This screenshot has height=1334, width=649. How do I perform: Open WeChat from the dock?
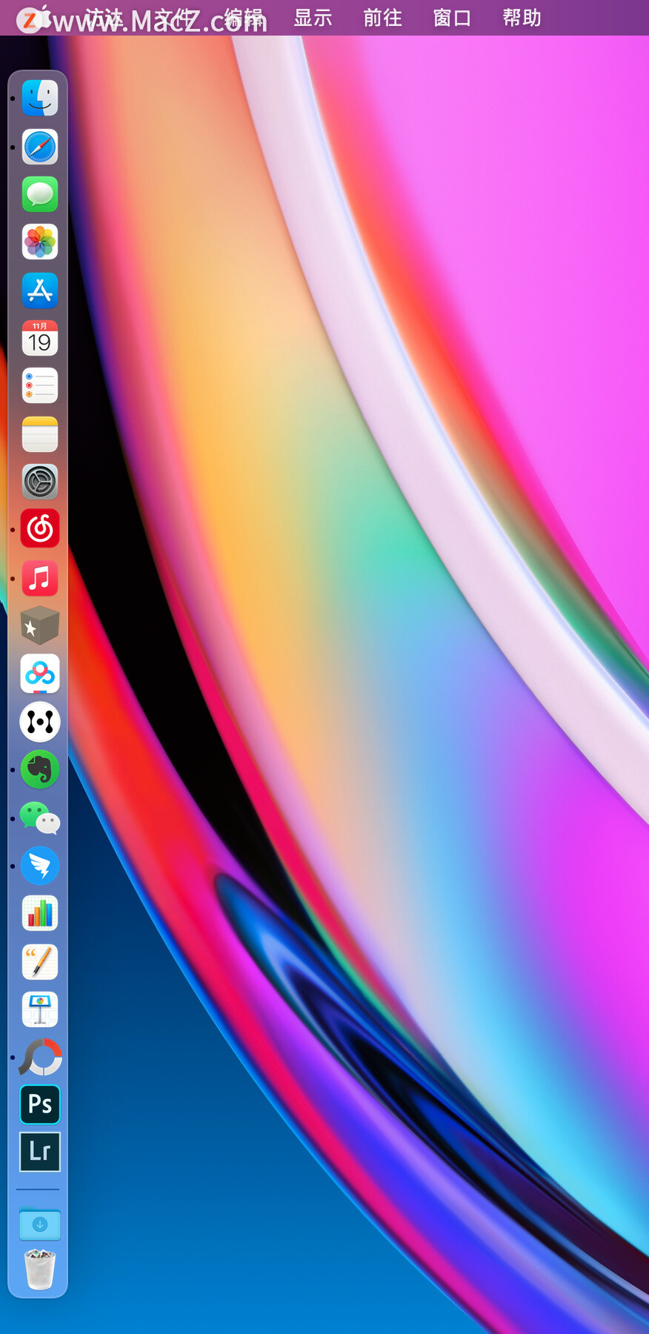(x=40, y=817)
